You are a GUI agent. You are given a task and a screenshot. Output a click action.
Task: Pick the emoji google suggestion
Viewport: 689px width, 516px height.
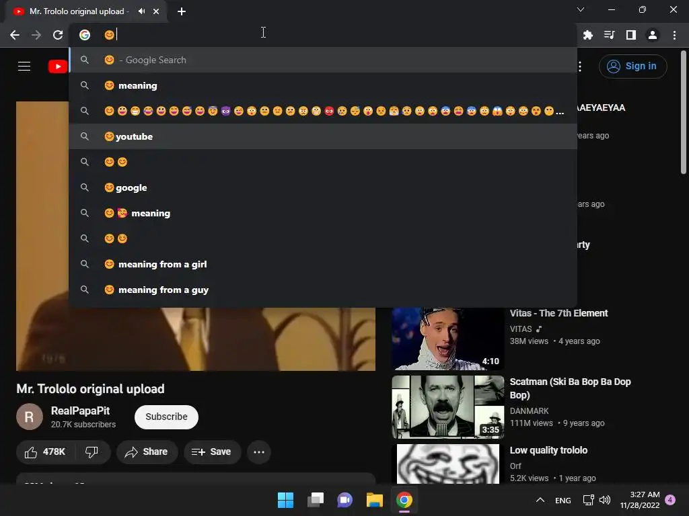(323, 187)
